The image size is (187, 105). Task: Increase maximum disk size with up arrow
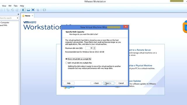94,47
